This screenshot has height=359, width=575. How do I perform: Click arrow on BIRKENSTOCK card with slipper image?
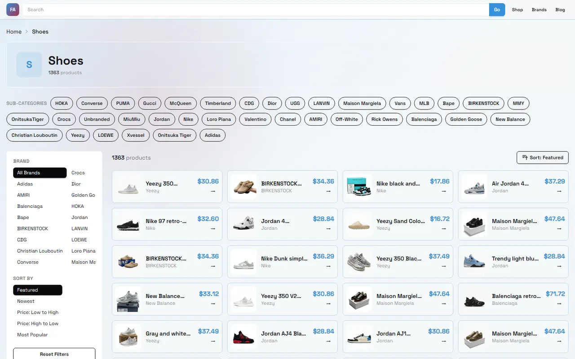328,191
